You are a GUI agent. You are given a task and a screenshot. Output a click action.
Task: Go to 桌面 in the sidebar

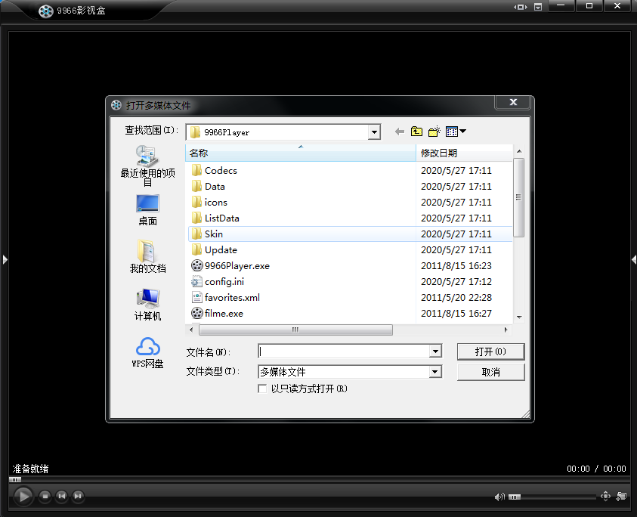(147, 211)
